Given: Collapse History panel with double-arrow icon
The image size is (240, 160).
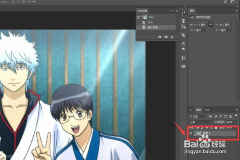Looking at the screenshot, I should pyautogui.click(x=172, y=11).
